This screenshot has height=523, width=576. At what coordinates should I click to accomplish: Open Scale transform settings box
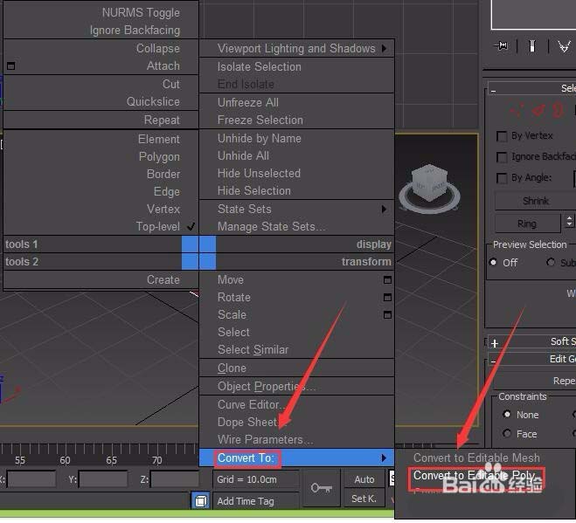[x=387, y=315]
